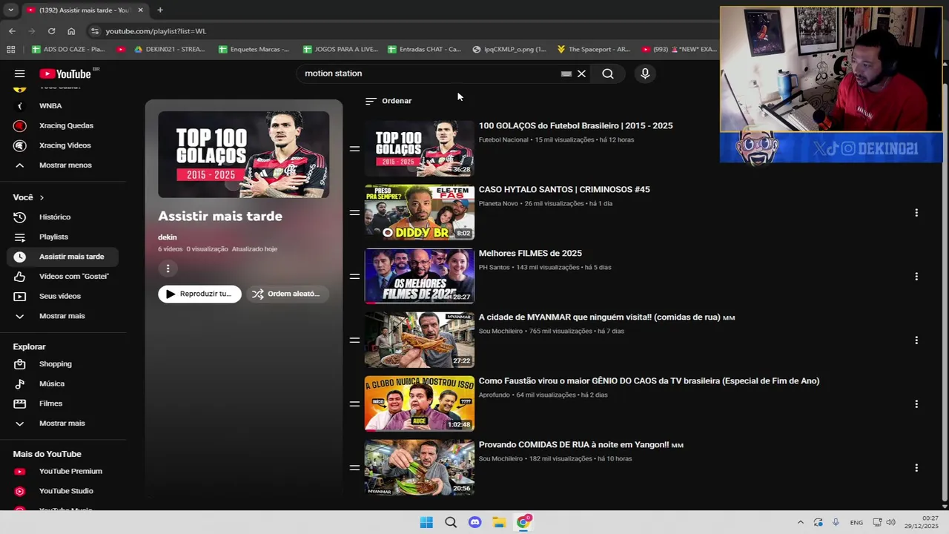Open options for Fausto GÊNIO DO CAOS video
This screenshot has width=949, height=534.
pyautogui.click(x=916, y=404)
